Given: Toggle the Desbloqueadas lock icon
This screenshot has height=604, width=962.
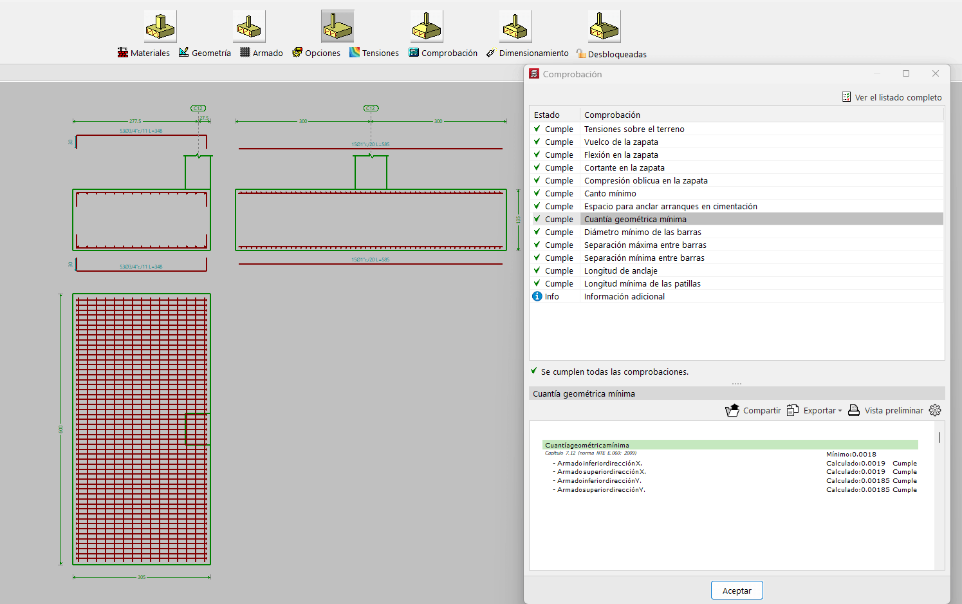Looking at the screenshot, I should 581,53.
